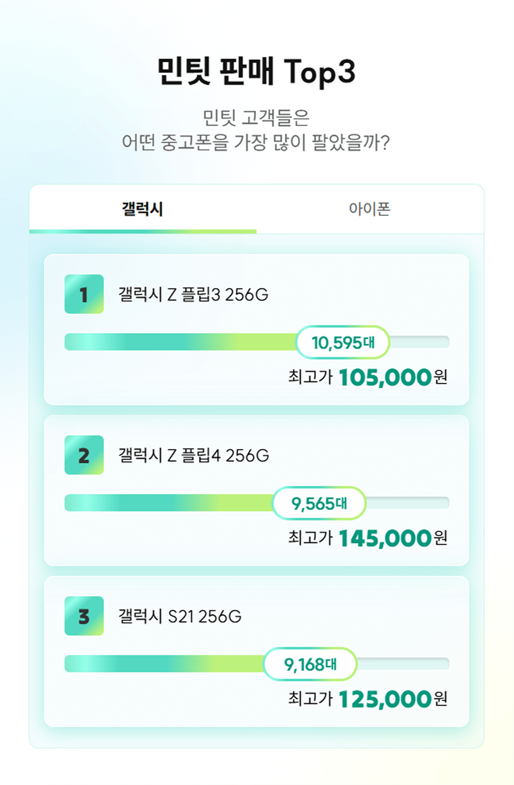Click the 9,168대 sales count pill
The width and height of the screenshot is (514, 785).
pyautogui.click(x=311, y=664)
